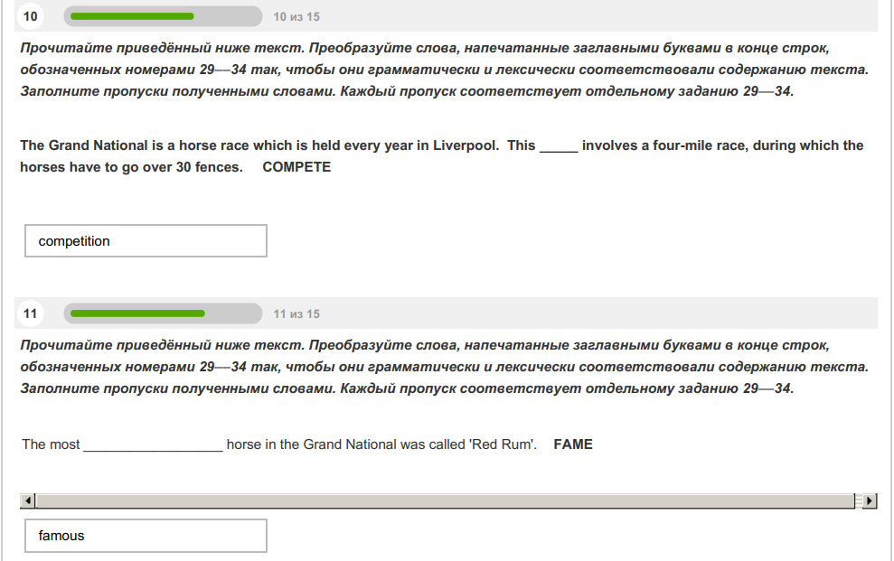Click the question number 11 badge
Viewport: 894px width, 561px height.
tap(30, 313)
